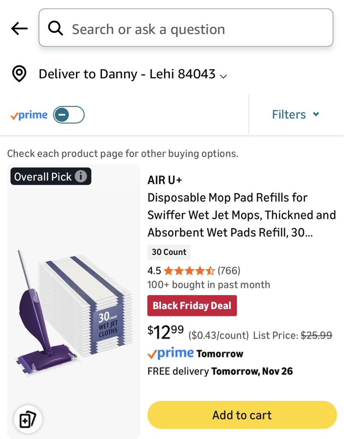
Task: Open the Disposable Mop Pad Refills title link
Action: (x=241, y=215)
